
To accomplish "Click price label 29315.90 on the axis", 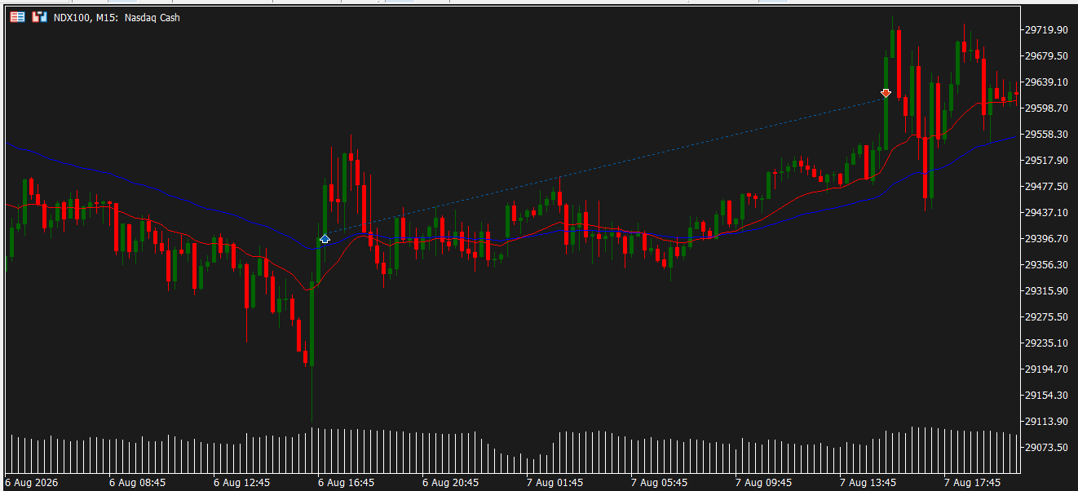I will [1046, 291].
